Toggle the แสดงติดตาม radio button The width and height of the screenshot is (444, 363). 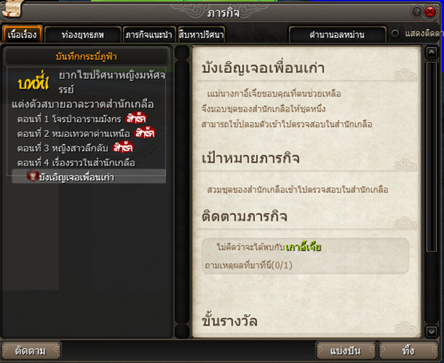point(395,34)
